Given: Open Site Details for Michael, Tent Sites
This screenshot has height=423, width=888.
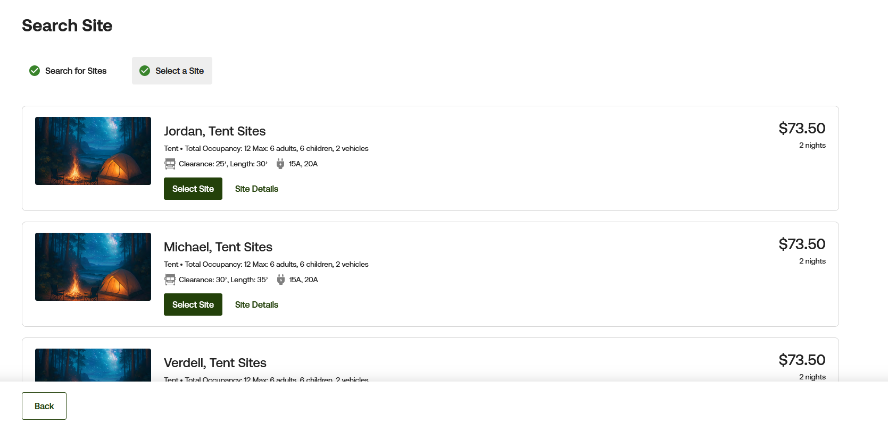Looking at the screenshot, I should 256,304.
